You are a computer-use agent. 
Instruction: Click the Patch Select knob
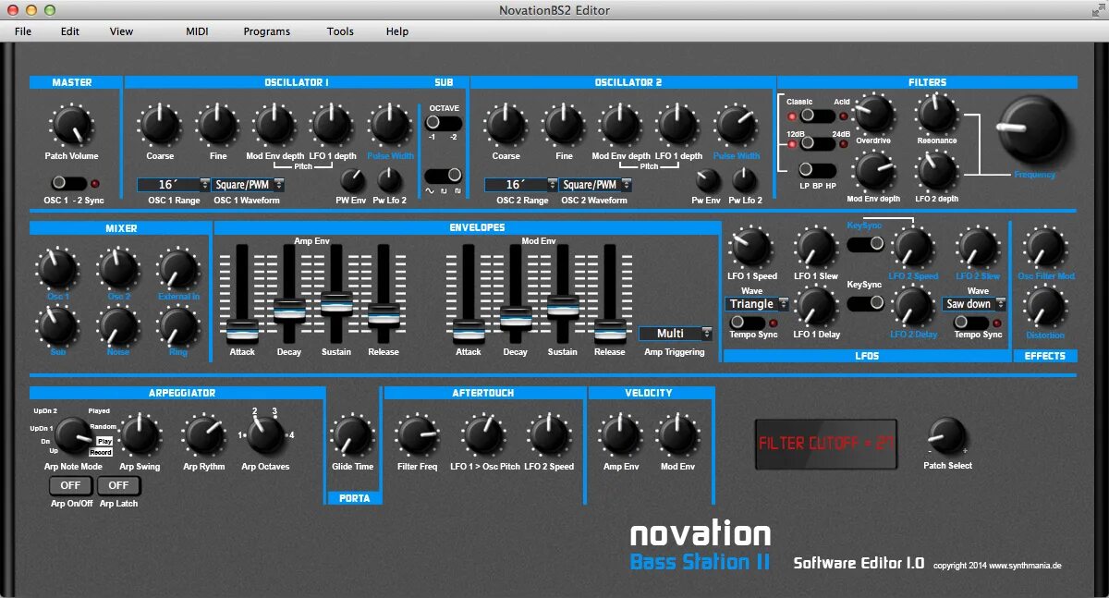tap(947, 435)
